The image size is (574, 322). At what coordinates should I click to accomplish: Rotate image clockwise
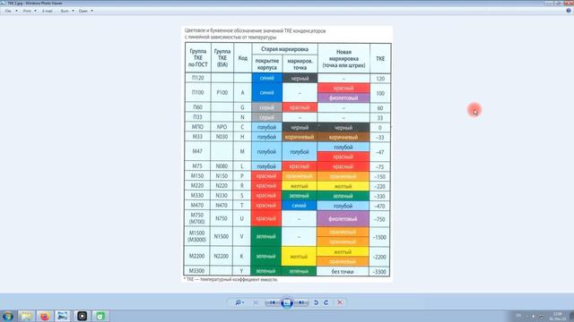[326, 302]
